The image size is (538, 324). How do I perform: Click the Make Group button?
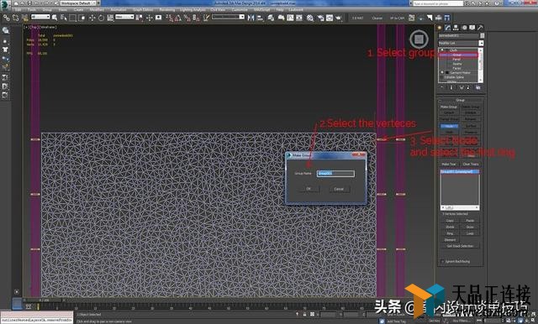point(449,107)
